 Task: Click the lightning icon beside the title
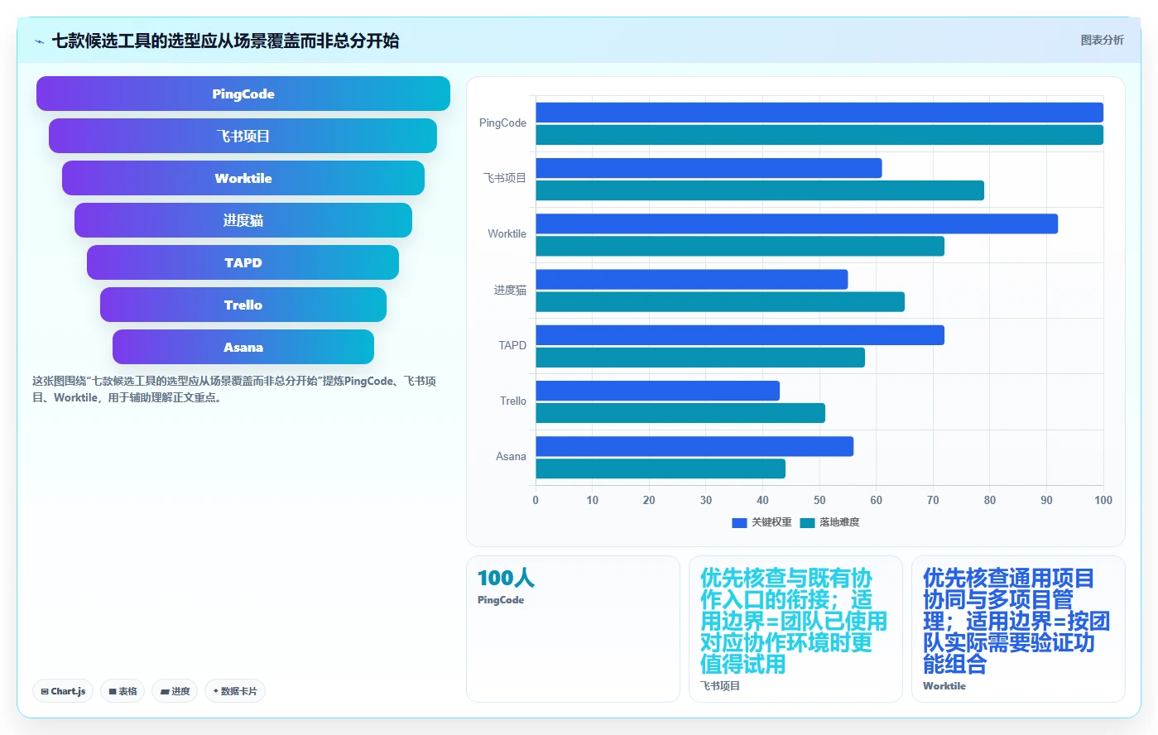39,41
